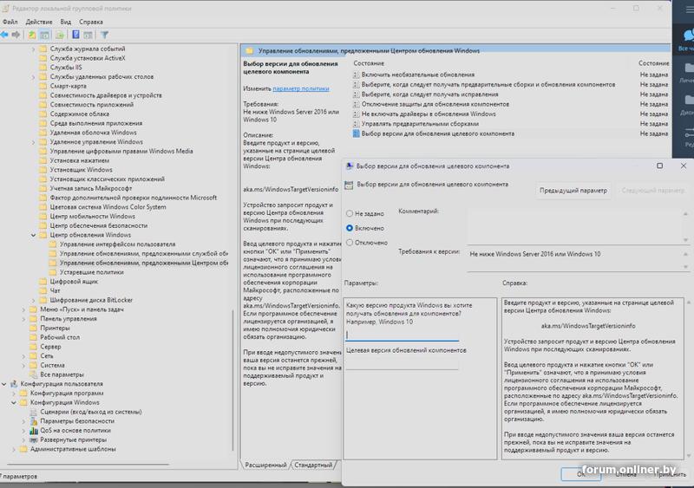Click the Filter funnel toolbar icon
The width and height of the screenshot is (694, 488).
(104, 35)
